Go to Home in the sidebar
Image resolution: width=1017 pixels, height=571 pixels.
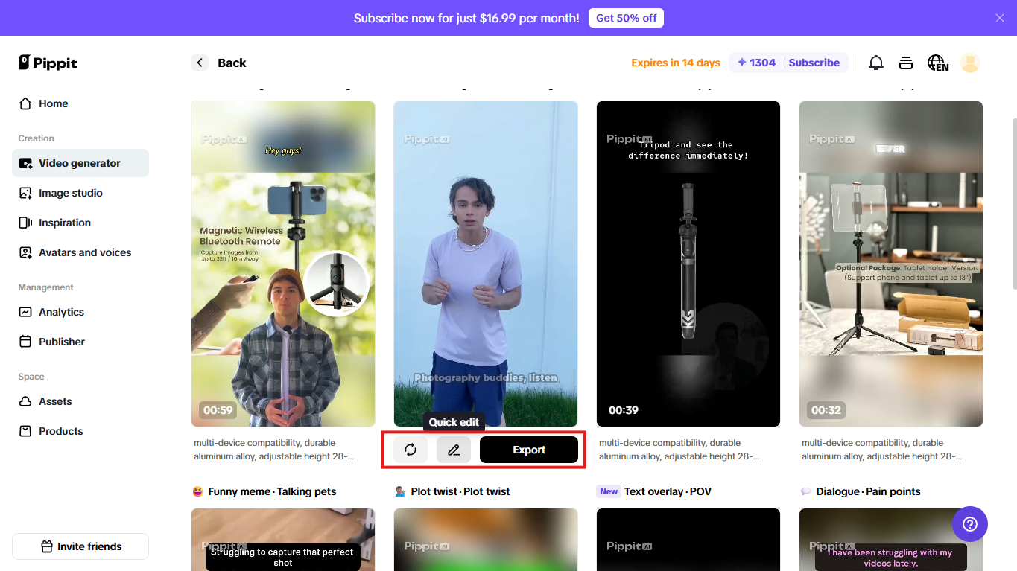[x=53, y=103]
